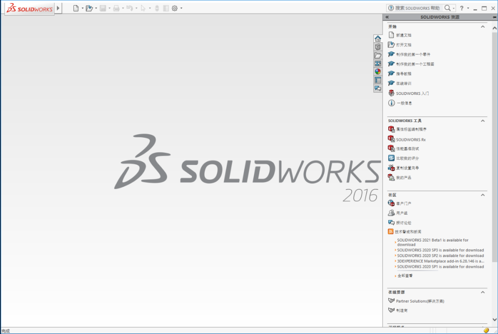The width and height of the screenshot is (498, 334).
Task: Open the 技术警戒和新闻 RSS link
Action: [x=408, y=232]
